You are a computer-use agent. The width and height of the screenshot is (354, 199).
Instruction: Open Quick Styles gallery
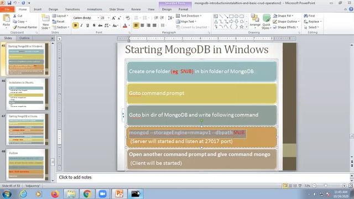pyautogui.click(x=267, y=22)
